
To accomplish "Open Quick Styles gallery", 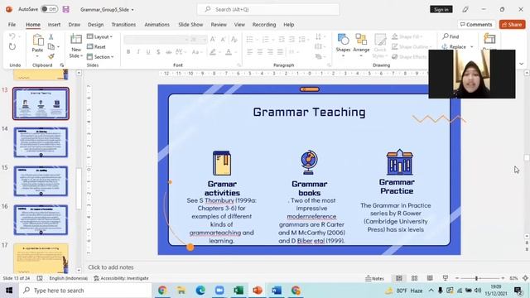I will coord(380,46).
